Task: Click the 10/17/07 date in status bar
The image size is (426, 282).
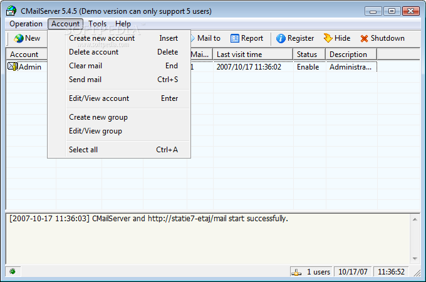Action: pyautogui.click(x=353, y=272)
